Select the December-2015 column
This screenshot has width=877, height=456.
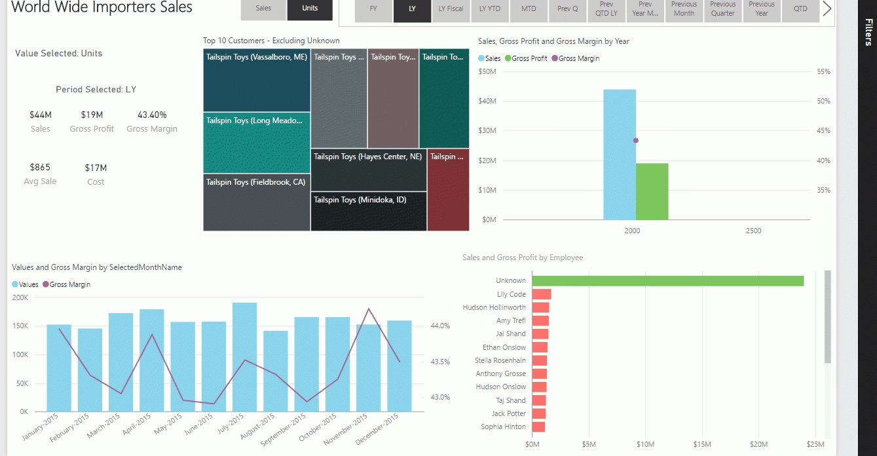(400, 366)
